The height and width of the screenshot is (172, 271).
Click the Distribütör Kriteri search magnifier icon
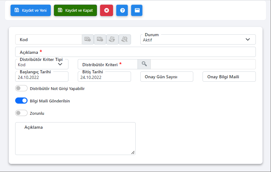(x=144, y=64)
